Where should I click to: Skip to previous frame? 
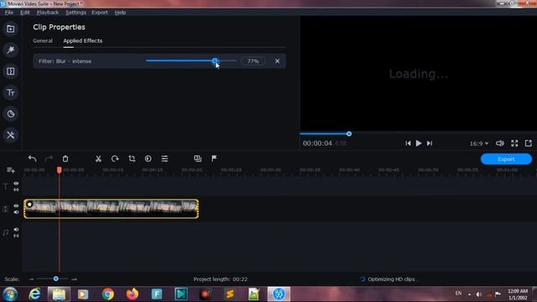pyautogui.click(x=408, y=143)
